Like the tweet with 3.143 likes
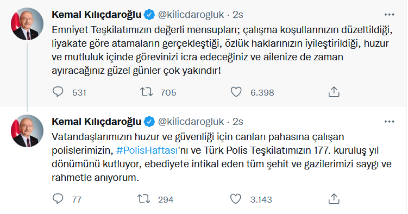The width and height of the screenshot is (408, 214). 236,199
